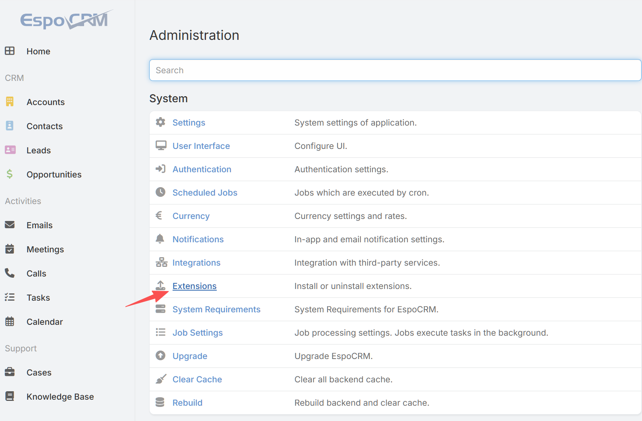642x421 pixels.
Task: Open Tasks from the sidebar
Action: tap(38, 297)
